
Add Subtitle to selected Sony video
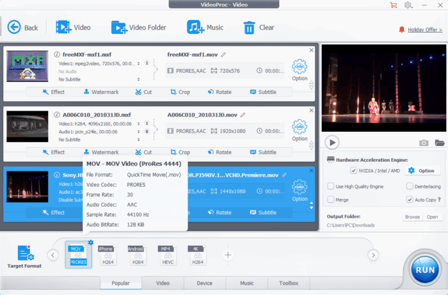point(263,212)
